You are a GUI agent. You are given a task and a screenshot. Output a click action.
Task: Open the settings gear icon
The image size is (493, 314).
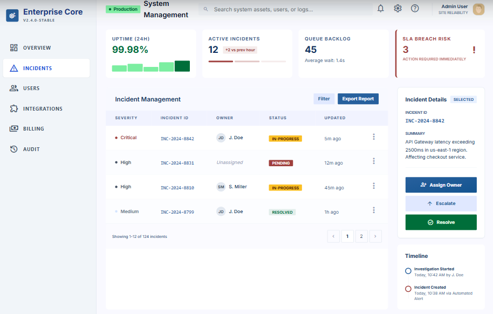click(x=398, y=8)
